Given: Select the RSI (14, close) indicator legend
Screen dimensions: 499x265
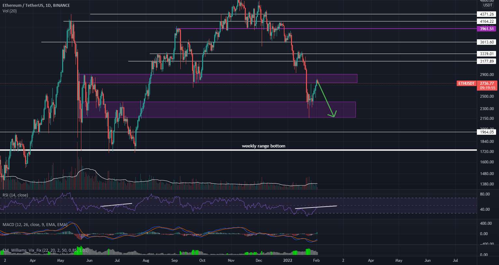Looking at the screenshot, I should 15,195.
